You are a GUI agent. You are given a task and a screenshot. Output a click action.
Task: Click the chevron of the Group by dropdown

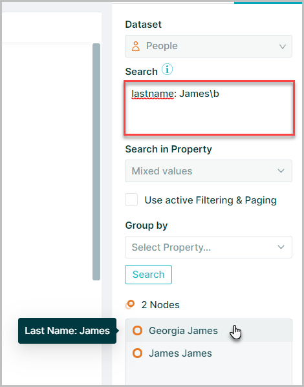(x=281, y=247)
